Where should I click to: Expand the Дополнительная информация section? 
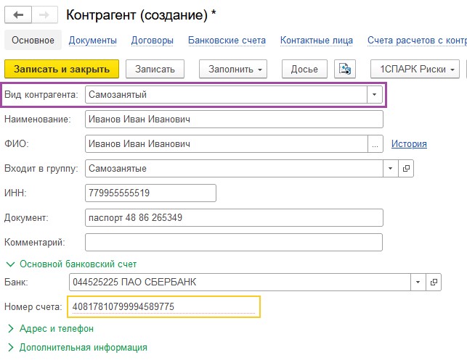pyautogui.click(x=78, y=347)
